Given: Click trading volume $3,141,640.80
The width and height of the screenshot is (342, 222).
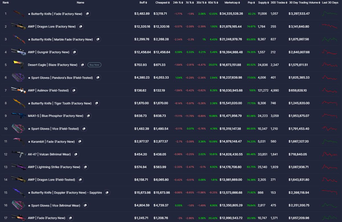Looking at the screenshot, I should 299,26.
